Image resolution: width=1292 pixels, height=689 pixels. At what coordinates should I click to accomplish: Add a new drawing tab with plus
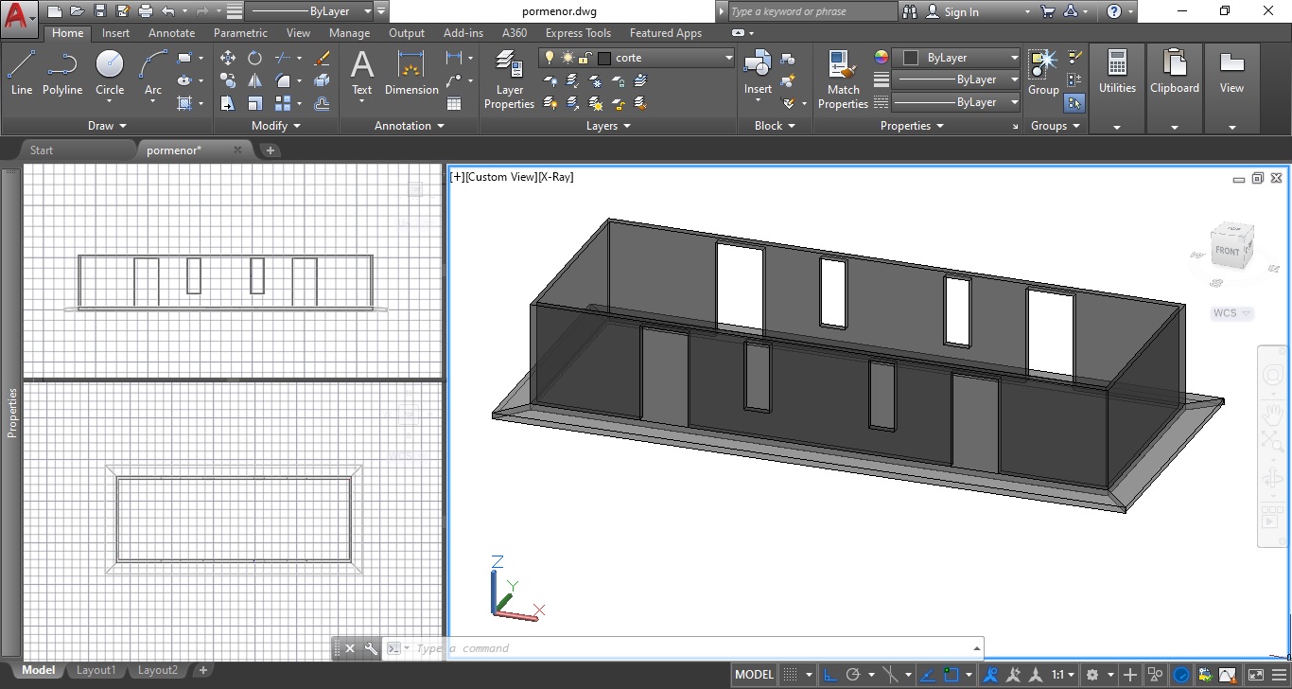pyautogui.click(x=270, y=150)
